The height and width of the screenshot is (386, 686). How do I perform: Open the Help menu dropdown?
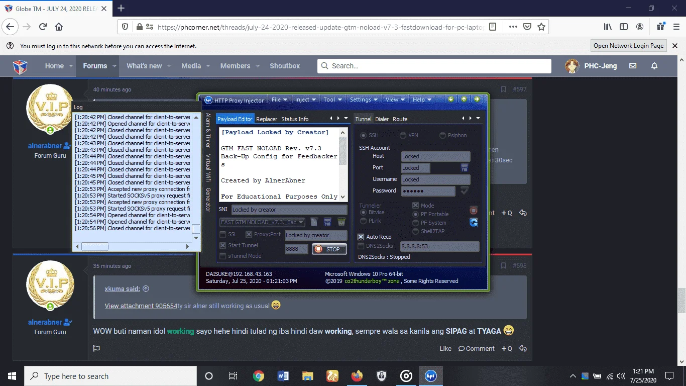422,100
